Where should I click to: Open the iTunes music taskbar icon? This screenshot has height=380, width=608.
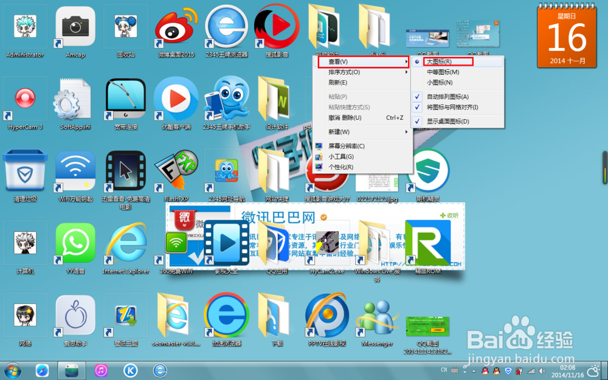point(101,371)
